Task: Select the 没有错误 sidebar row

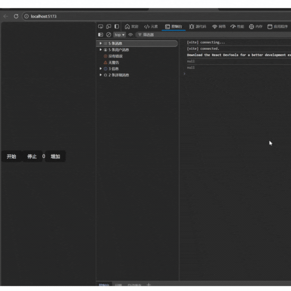Action: 137,56
